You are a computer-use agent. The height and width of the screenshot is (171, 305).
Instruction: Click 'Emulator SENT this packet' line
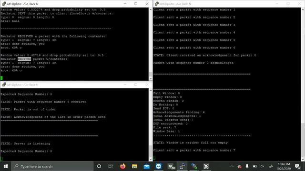click(57, 13)
